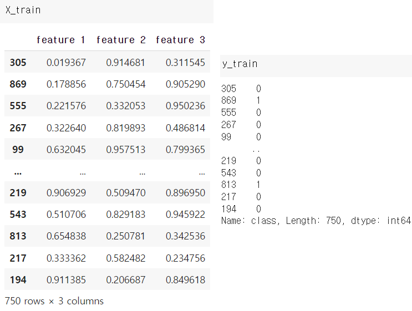Select cell value 0.333362

coord(66,258)
